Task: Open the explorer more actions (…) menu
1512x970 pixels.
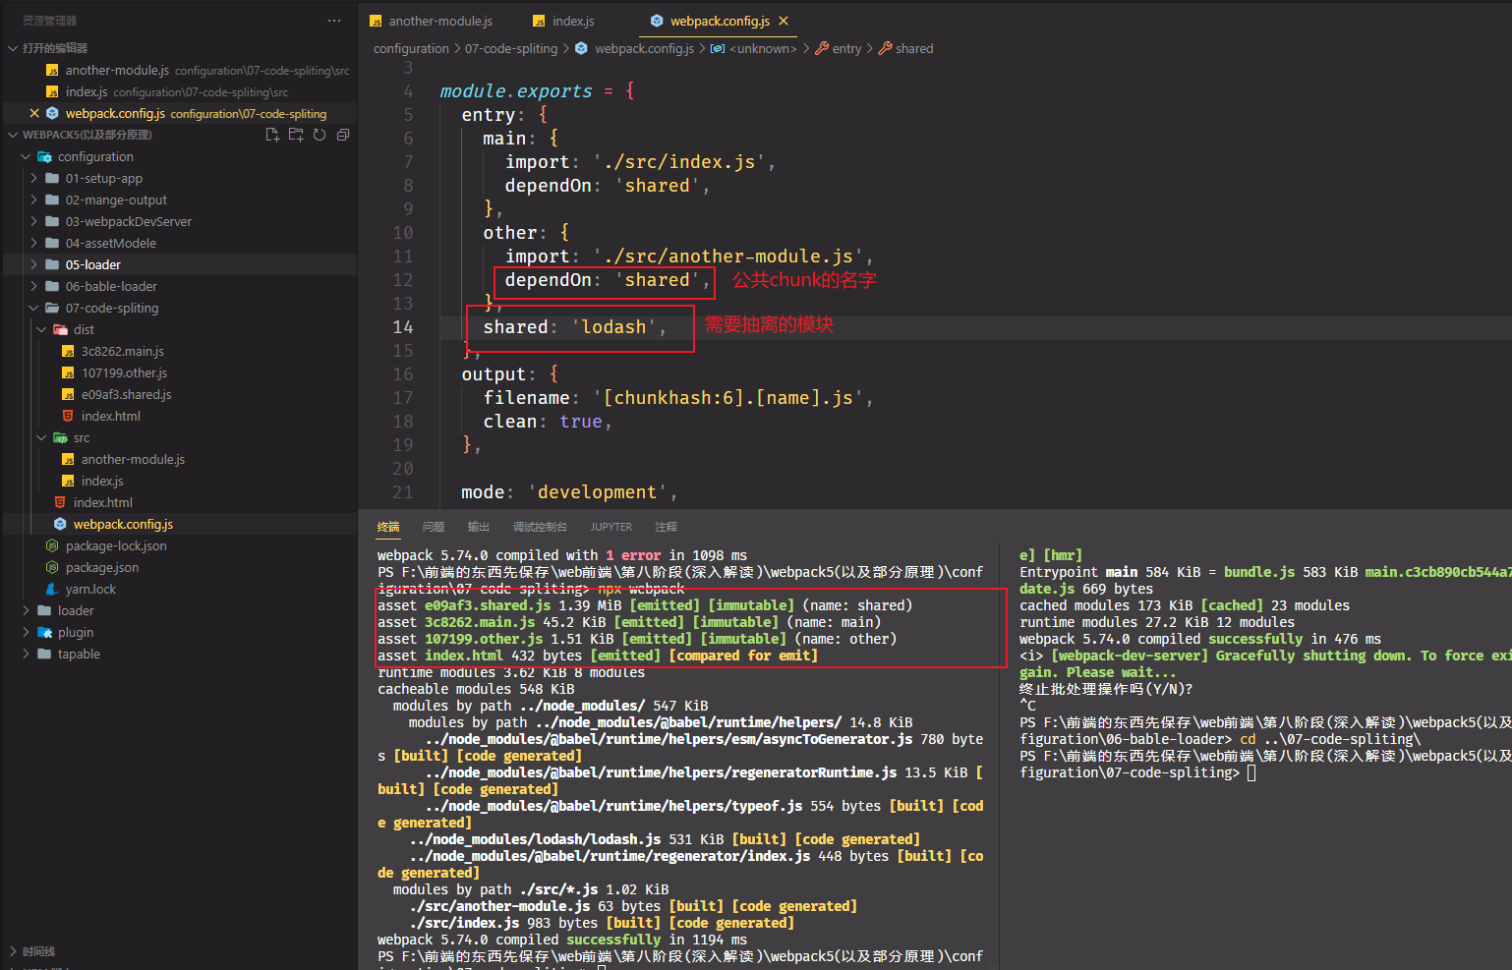Action: click(x=334, y=21)
